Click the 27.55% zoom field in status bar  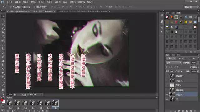(9, 95)
